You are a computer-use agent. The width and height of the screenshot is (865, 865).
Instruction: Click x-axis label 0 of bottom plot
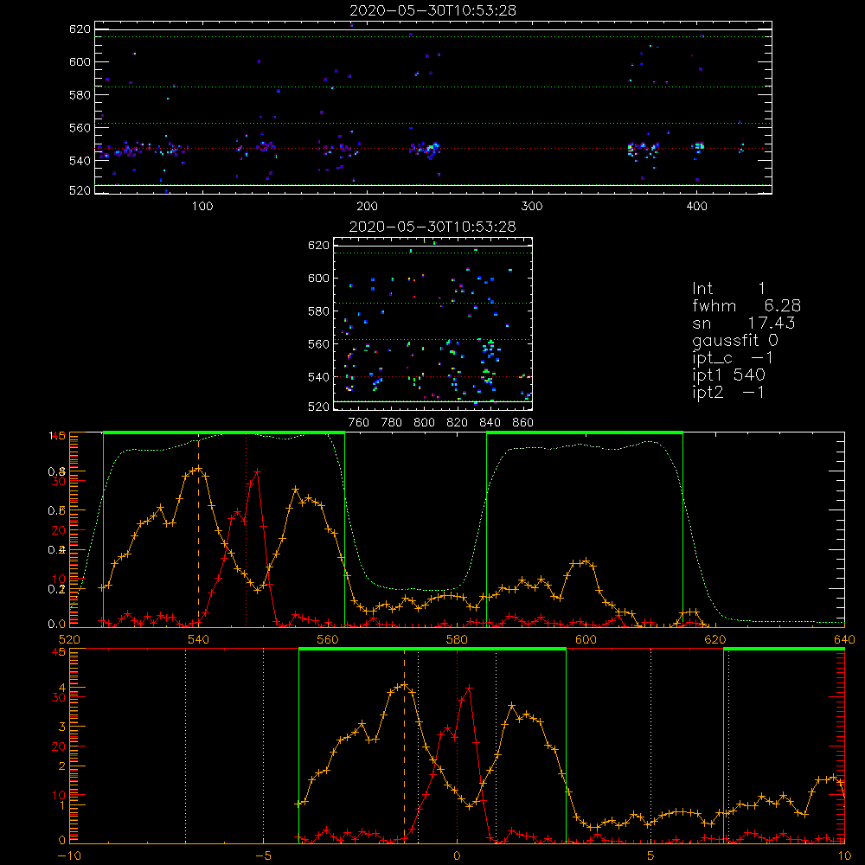point(457,855)
